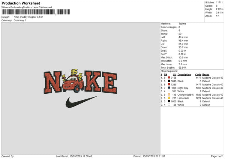This screenshot has width=225, height=159.
Task: Click the red swatch in stop 3
Action: [x=169, y=84]
